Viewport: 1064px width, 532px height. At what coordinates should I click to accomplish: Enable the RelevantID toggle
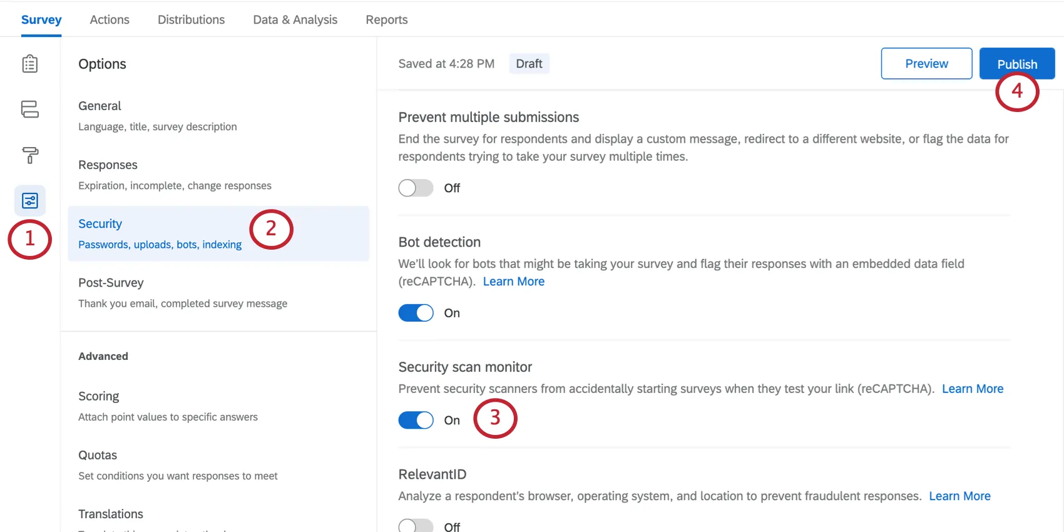pos(416,526)
